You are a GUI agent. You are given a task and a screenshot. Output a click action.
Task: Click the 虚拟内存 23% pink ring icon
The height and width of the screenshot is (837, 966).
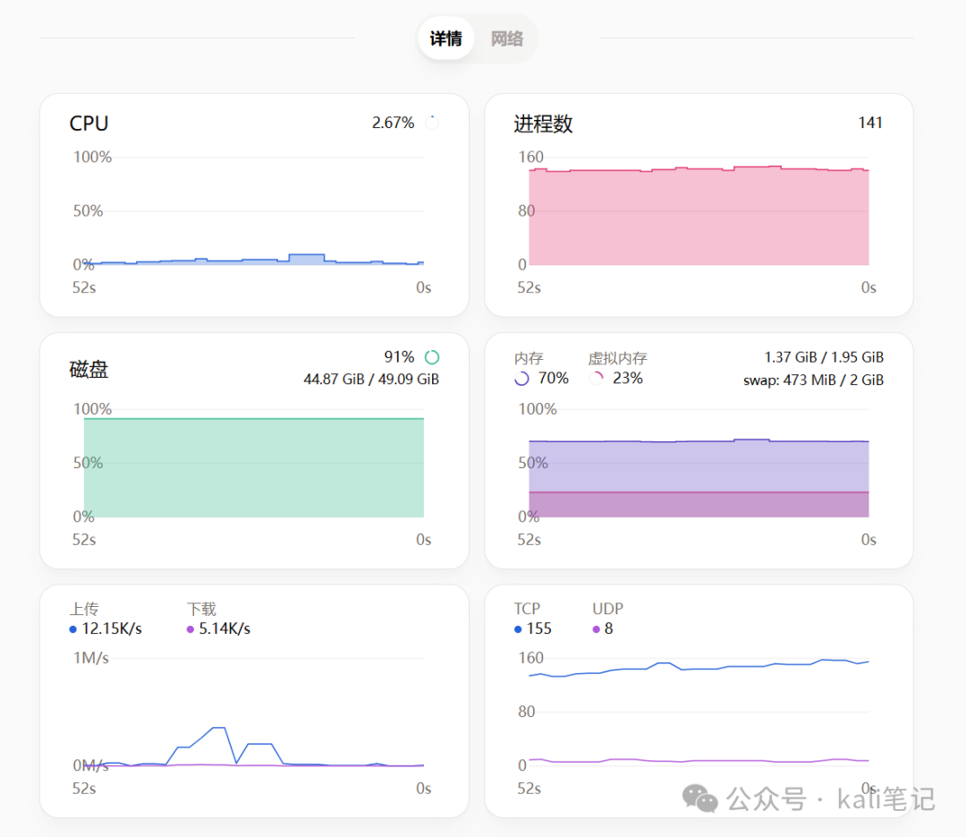click(596, 379)
